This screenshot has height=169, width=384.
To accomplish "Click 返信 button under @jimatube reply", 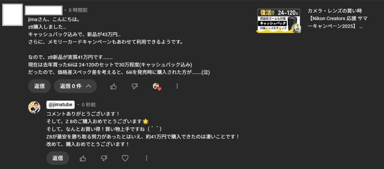I will coord(57,158).
